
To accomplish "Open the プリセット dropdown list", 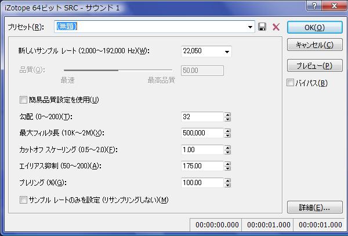I will click(250, 27).
